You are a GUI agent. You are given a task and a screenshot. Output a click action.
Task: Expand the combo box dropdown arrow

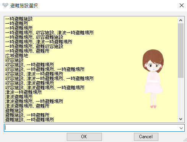pos(181,128)
